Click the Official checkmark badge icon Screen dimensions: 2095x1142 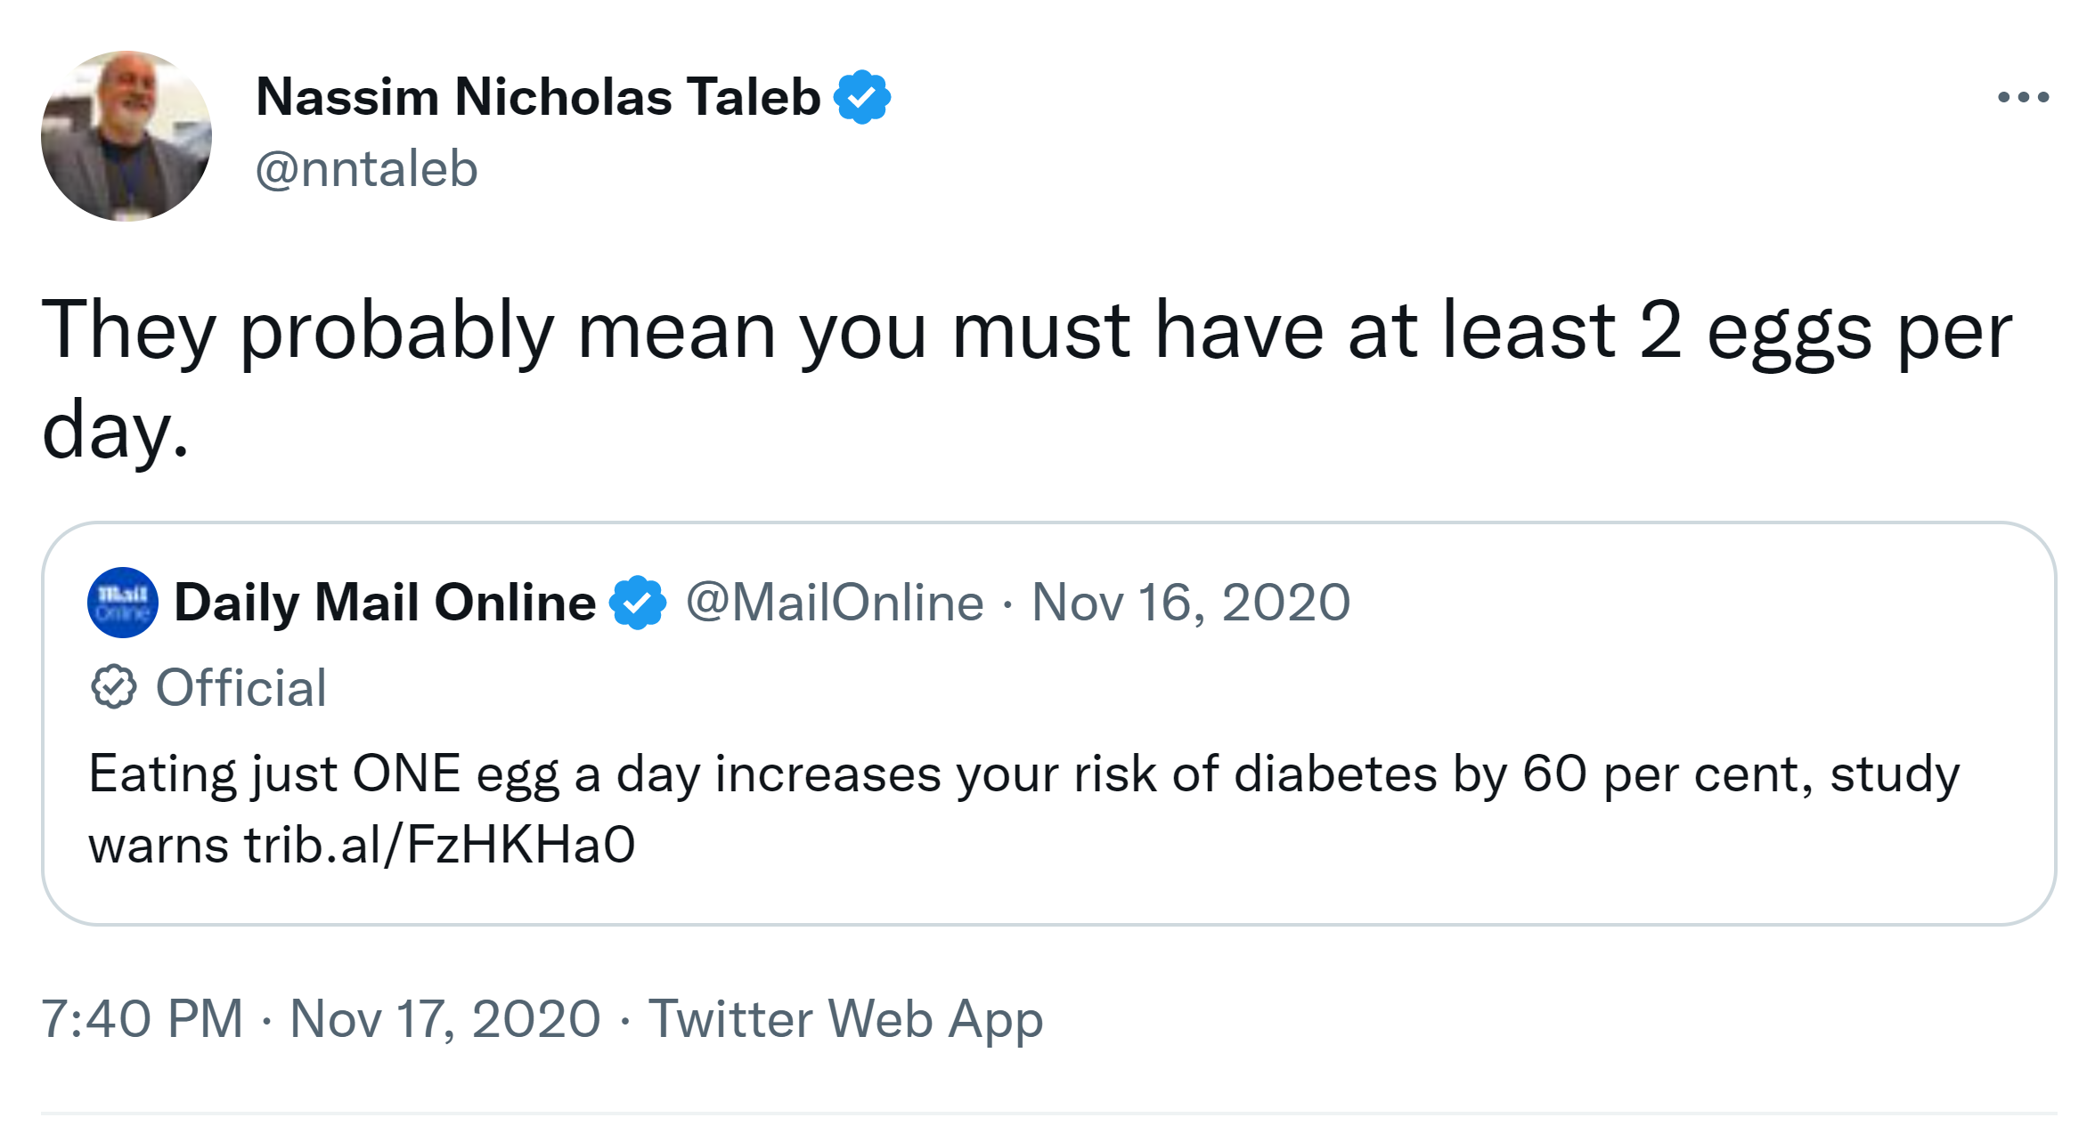point(114,687)
